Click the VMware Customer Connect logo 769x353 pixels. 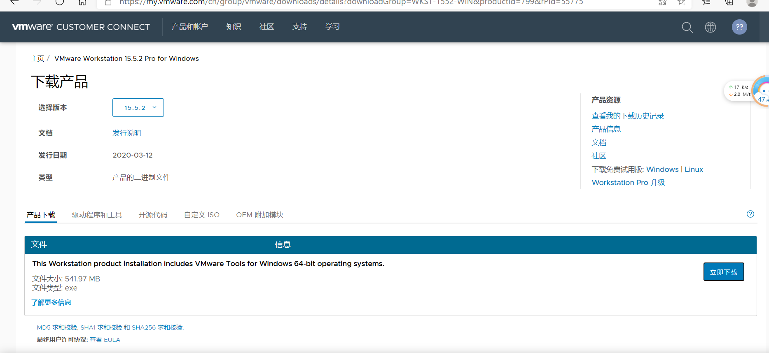point(81,27)
